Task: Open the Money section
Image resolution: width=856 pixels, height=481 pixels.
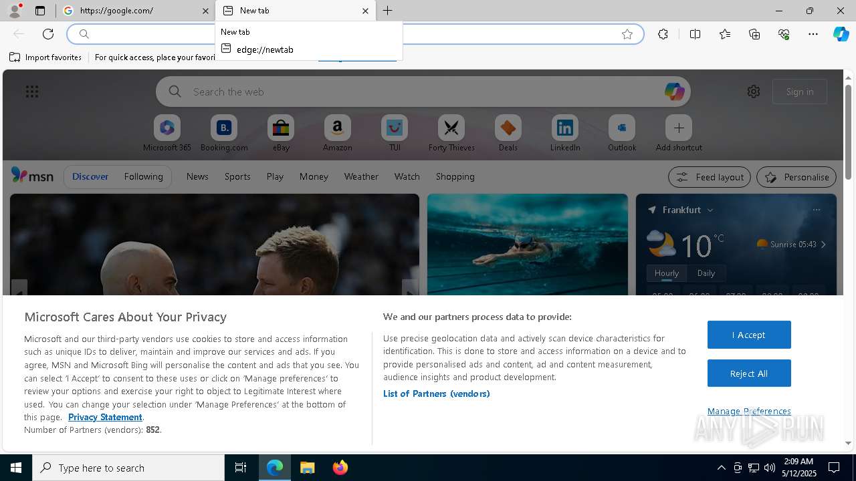Action: tap(314, 176)
